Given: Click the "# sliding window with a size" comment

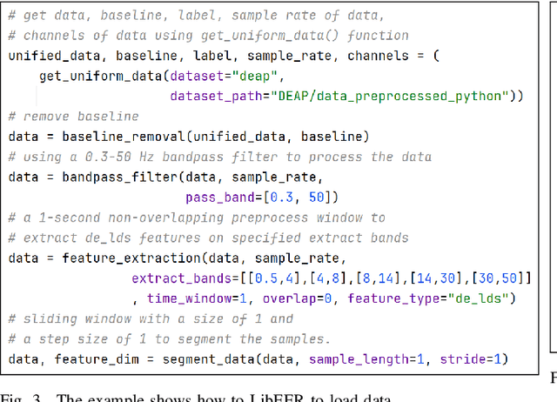Looking at the screenshot, I should click(130, 318).
